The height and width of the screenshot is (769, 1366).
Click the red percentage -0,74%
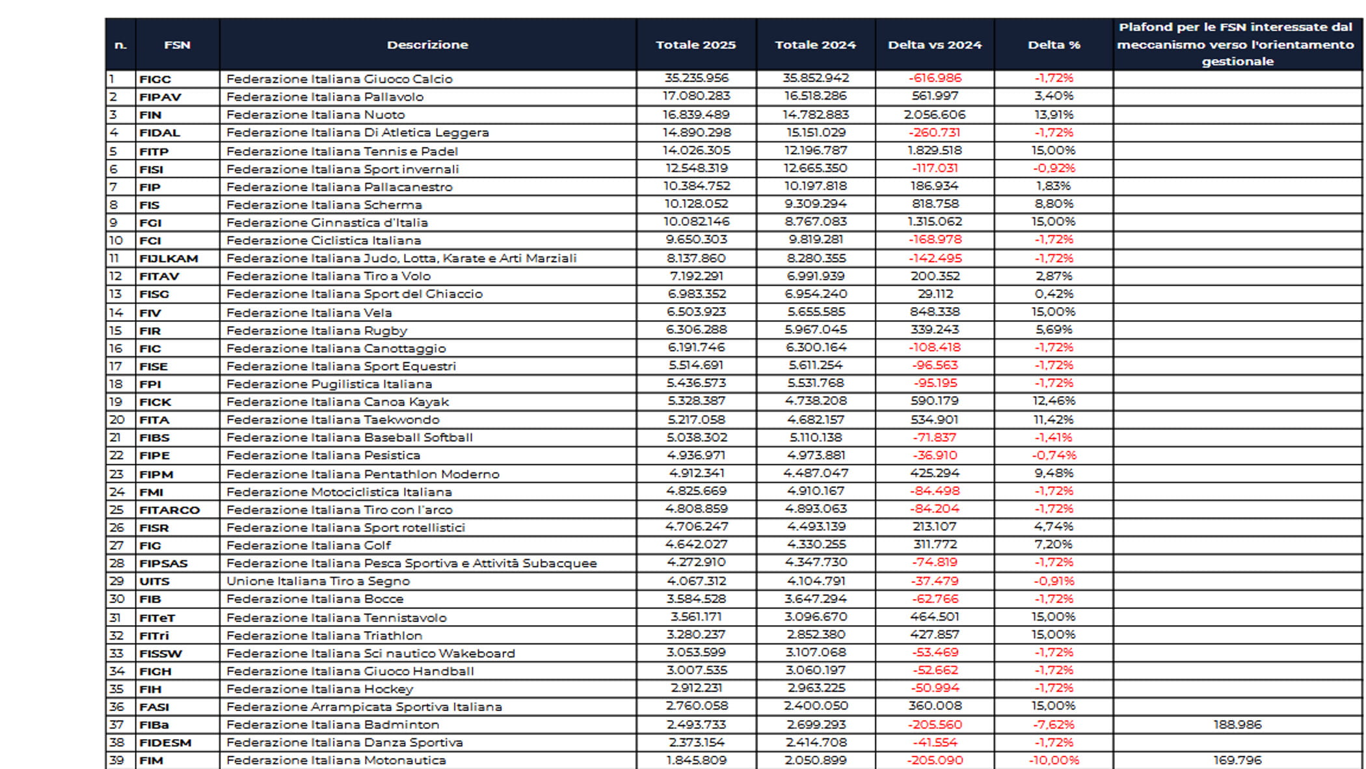pos(1054,455)
